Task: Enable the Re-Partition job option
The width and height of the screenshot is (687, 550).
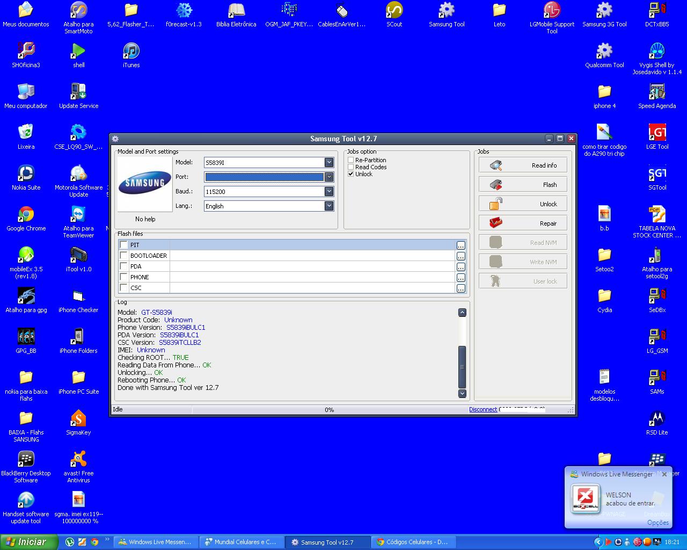Action: point(351,160)
